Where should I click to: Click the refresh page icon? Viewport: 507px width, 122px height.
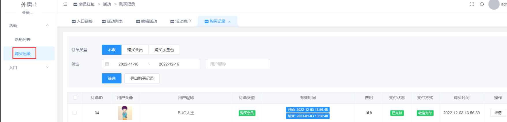[482, 4]
